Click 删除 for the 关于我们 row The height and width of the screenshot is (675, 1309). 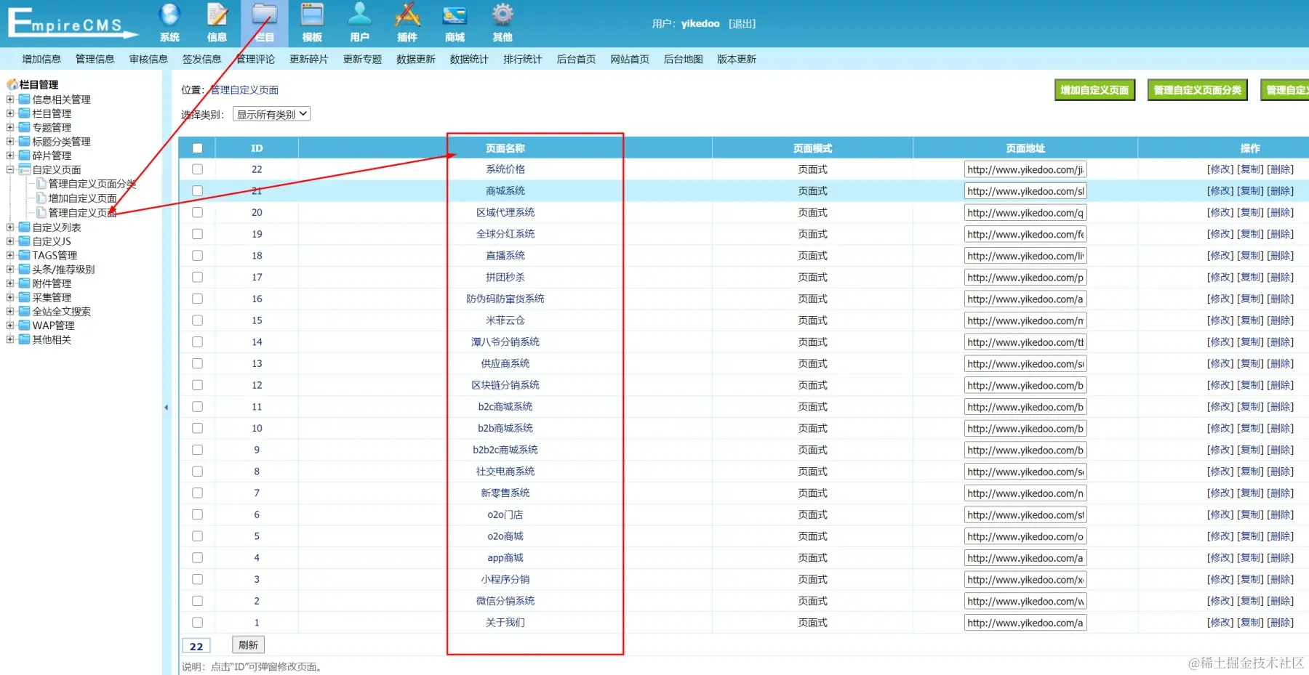[x=1280, y=623]
